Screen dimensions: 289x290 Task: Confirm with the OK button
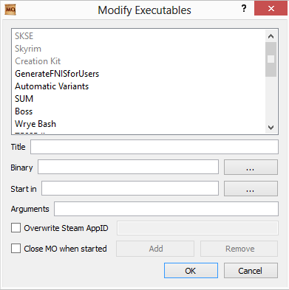click(x=191, y=271)
